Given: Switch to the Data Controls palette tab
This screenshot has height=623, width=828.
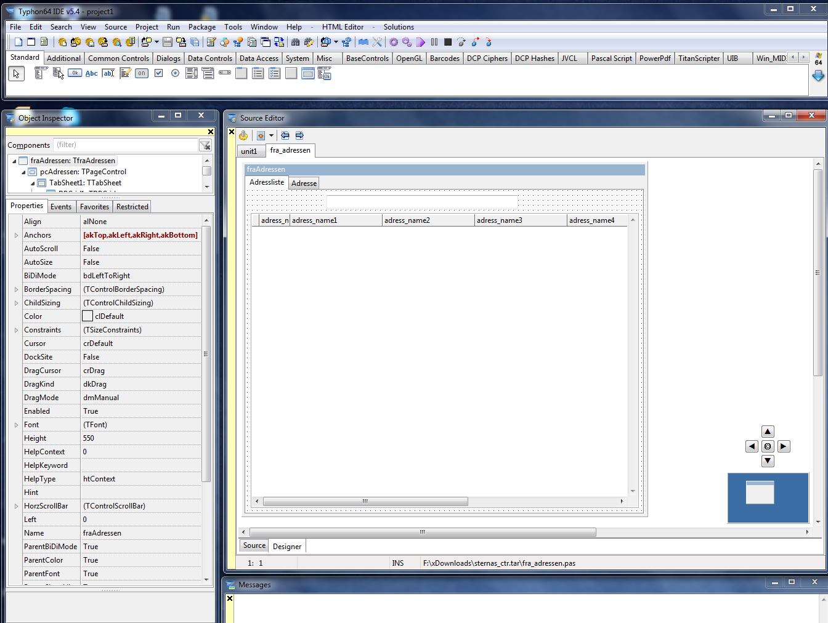Looking at the screenshot, I should (209, 58).
